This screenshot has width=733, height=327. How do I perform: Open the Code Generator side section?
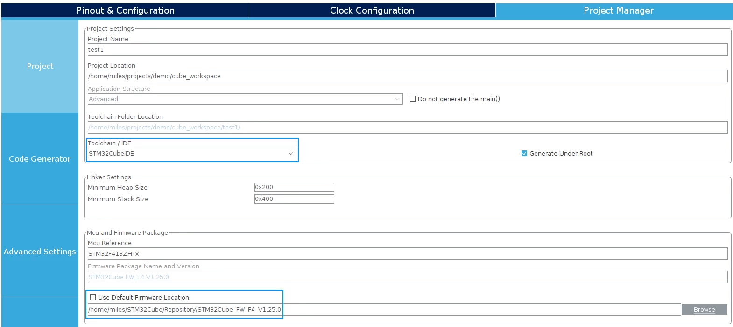(x=40, y=159)
